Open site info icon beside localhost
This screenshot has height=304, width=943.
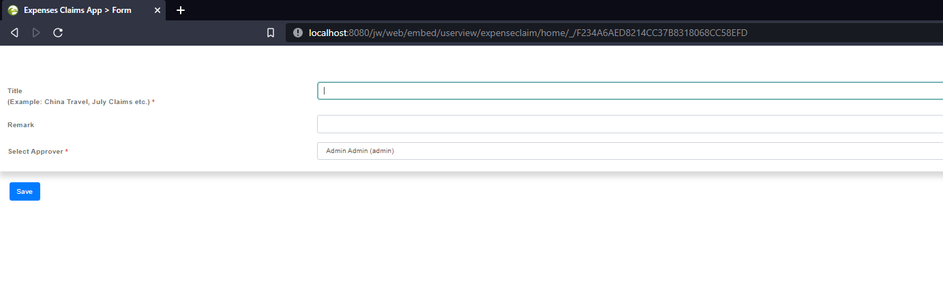tap(297, 33)
